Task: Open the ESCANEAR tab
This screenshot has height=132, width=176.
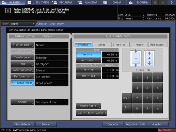Action: coord(139,2)
